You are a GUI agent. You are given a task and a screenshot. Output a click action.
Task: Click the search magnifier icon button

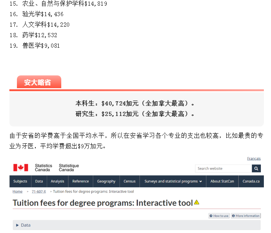(256, 168)
